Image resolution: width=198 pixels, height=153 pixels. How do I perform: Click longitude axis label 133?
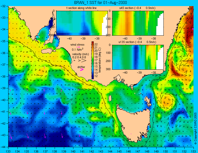point(8,151)
